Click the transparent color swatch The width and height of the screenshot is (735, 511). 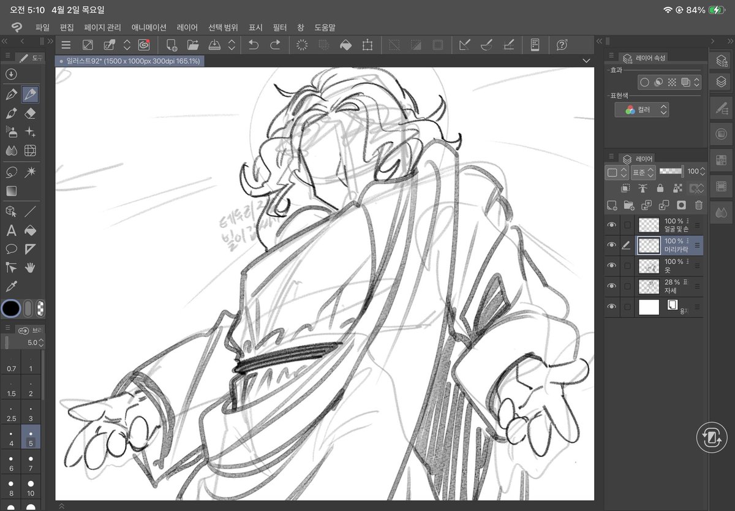40,308
